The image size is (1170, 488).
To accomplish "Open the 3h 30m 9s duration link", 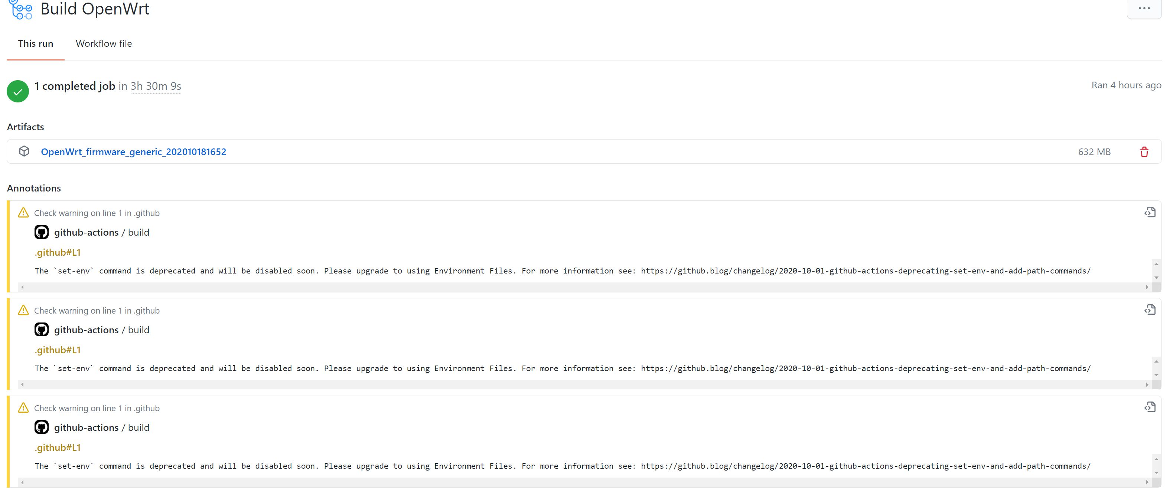I will click(x=155, y=86).
